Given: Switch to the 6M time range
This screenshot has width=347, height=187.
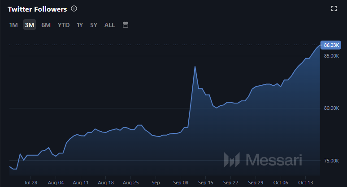Looking at the screenshot, I should 46,25.
